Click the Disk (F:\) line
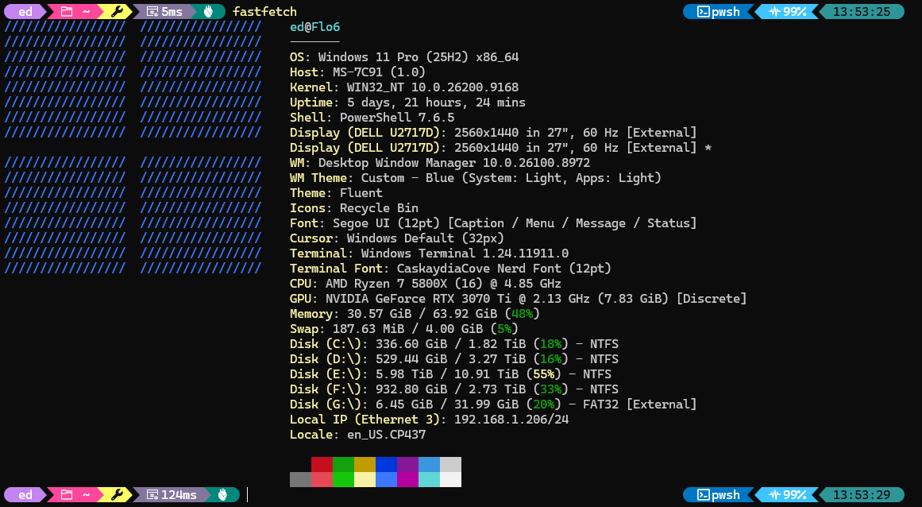The width and height of the screenshot is (922, 507). [454, 389]
